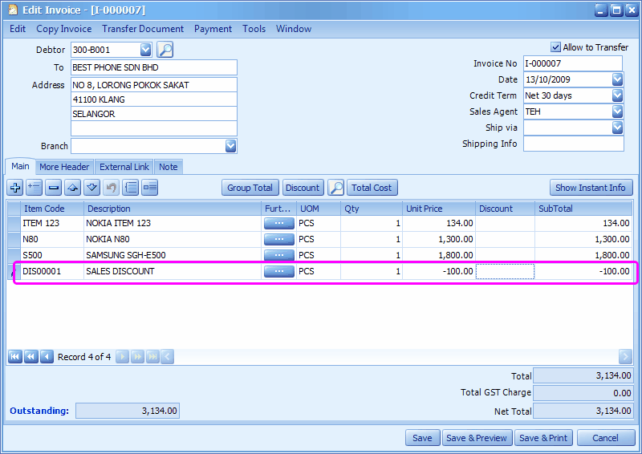Click the magnifier icon next to Debtor

tap(165, 50)
